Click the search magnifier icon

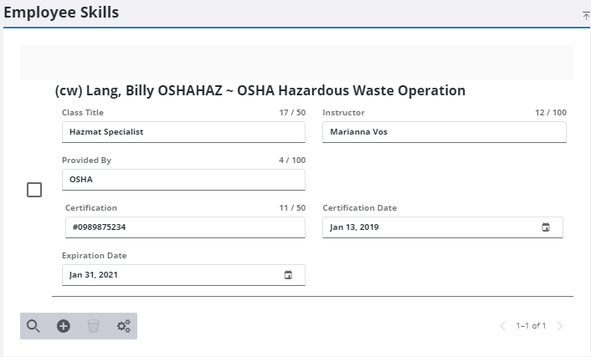pyautogui.click(x=33, y=326)
